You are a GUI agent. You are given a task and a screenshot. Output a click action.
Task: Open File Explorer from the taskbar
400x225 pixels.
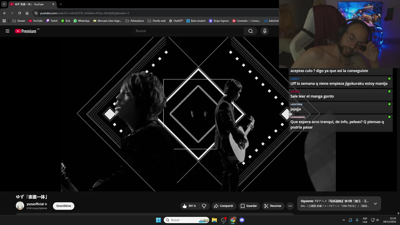pyautogui.click(x=214, y=220)
